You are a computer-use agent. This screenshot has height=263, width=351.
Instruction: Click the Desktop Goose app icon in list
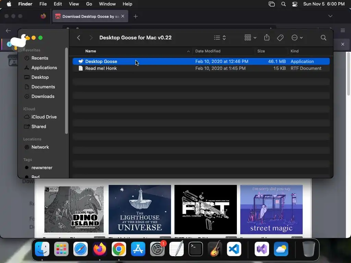pos(81,61)
